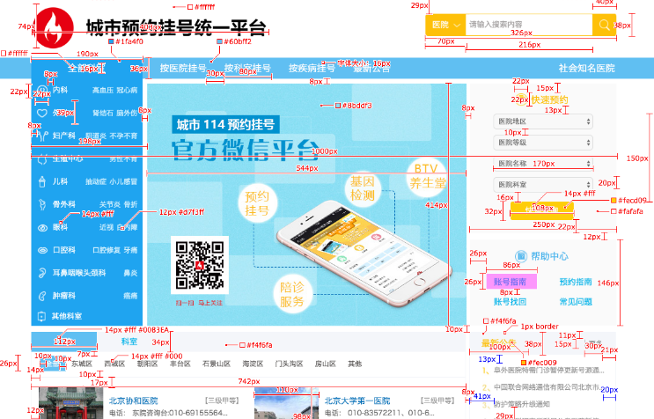Select the highlighted blue hospital tab
Image resolution: width=654 pixels, height=419 pixels.
point(64,341)
